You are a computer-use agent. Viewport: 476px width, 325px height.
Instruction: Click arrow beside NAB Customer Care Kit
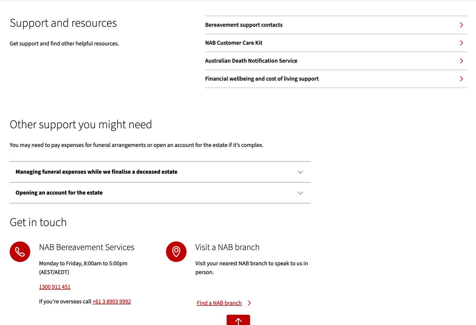click(461, 43)
